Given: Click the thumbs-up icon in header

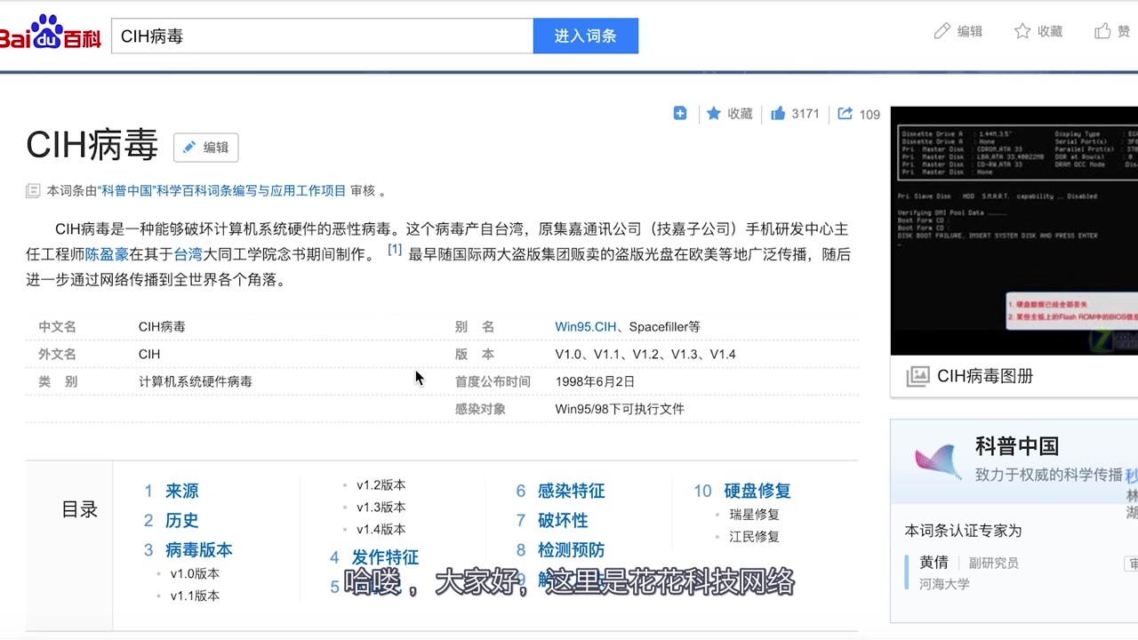Looking at the screenshot, I should click(1102, 31).
